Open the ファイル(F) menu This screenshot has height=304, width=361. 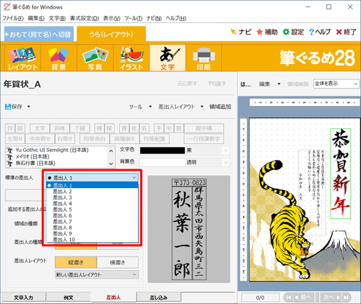13,18
